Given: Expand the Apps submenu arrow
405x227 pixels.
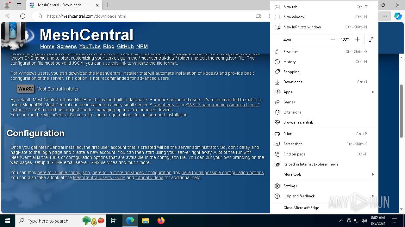Looking at the screenshot, I should (373, 92).
